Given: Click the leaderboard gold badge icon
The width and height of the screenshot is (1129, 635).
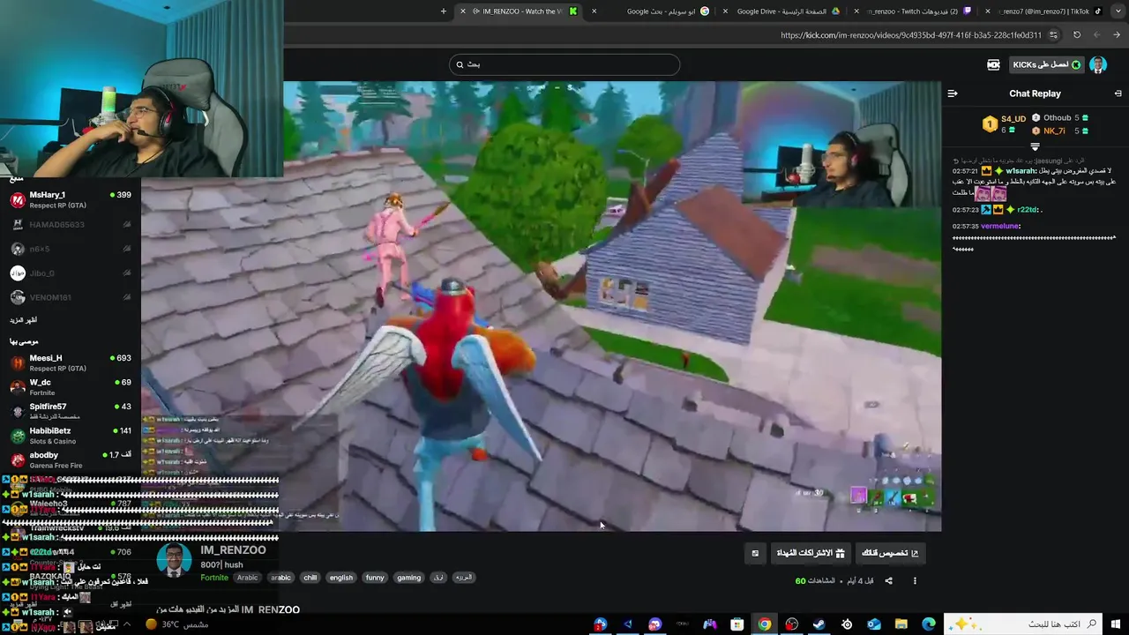Looking at the screenshot, I should click(x=990, y=124).
